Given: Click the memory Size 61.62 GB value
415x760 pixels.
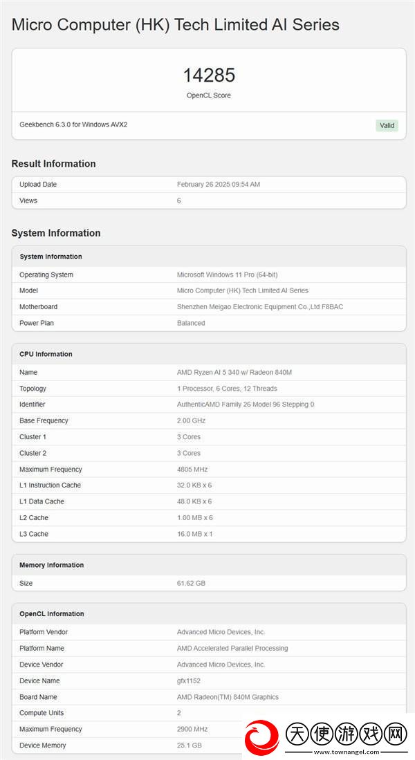Looking at the screenshot, I should [x=192, y=583].
